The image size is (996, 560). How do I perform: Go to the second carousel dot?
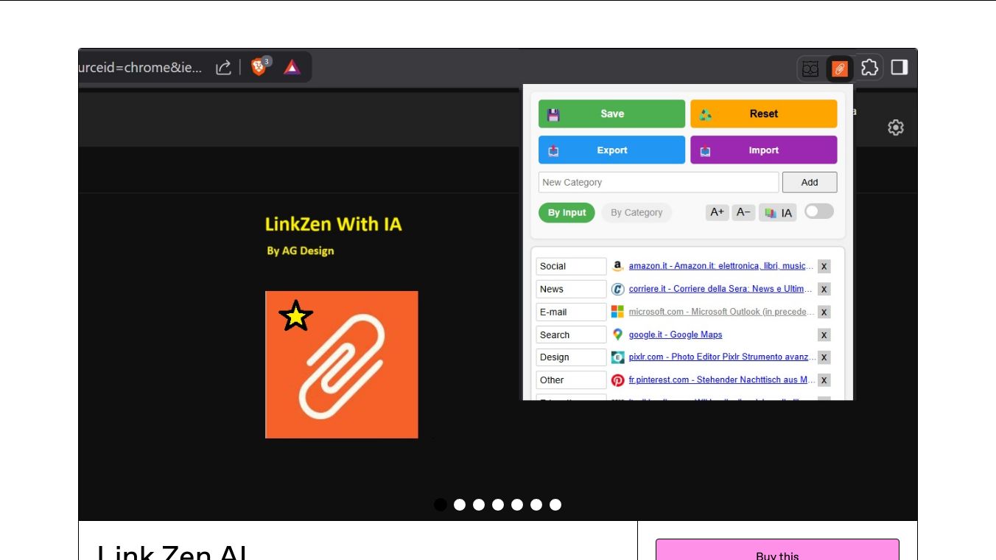460,505
